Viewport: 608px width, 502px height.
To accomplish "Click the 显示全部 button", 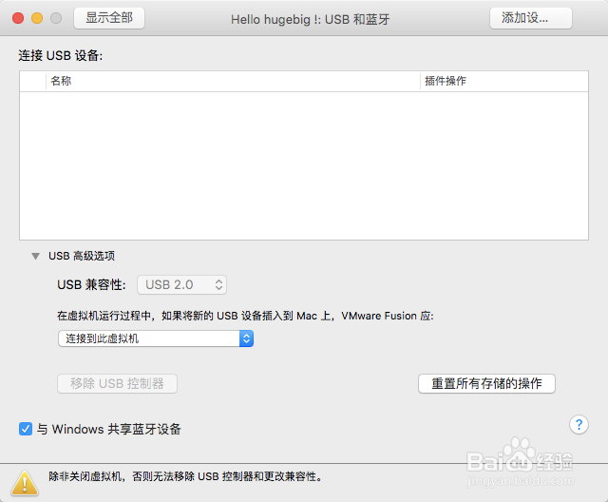I will pyautogui.click(x=109, y=18).
